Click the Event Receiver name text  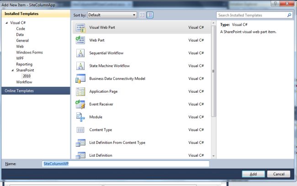[x=101, y=104]
